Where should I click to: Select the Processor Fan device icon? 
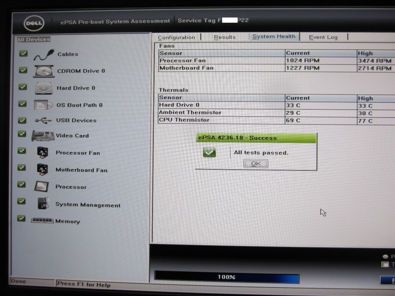point(42,152)
